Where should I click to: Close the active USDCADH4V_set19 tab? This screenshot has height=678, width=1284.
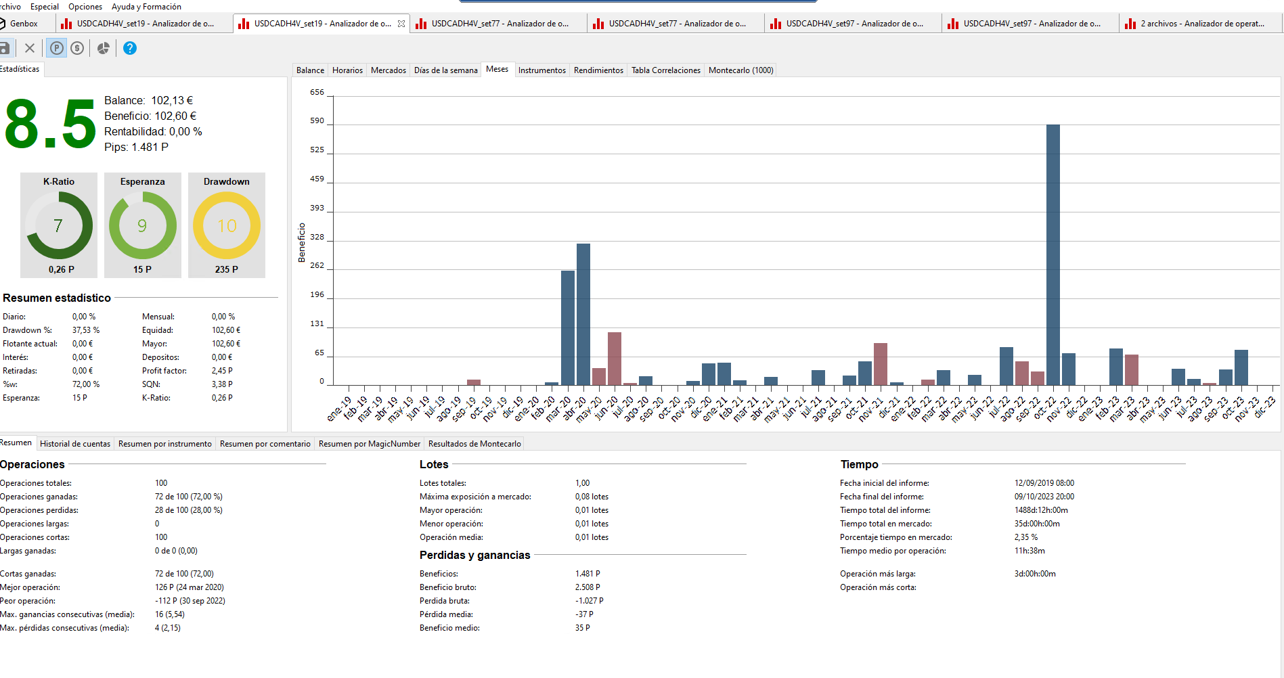(401, 24)
